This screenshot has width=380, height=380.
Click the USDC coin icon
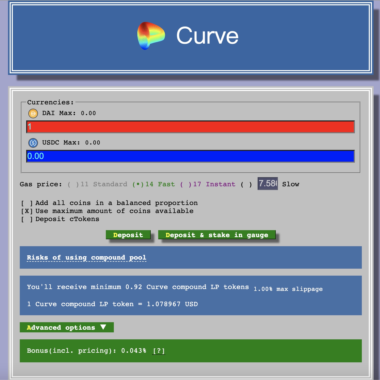pos(33,143)
